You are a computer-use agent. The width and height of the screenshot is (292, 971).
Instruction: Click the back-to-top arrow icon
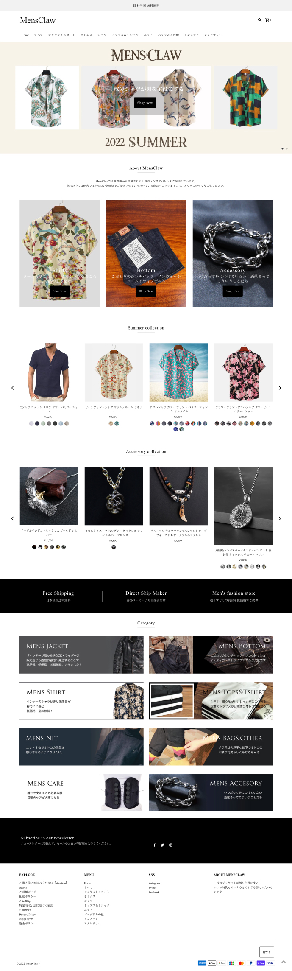coord(284,962)
